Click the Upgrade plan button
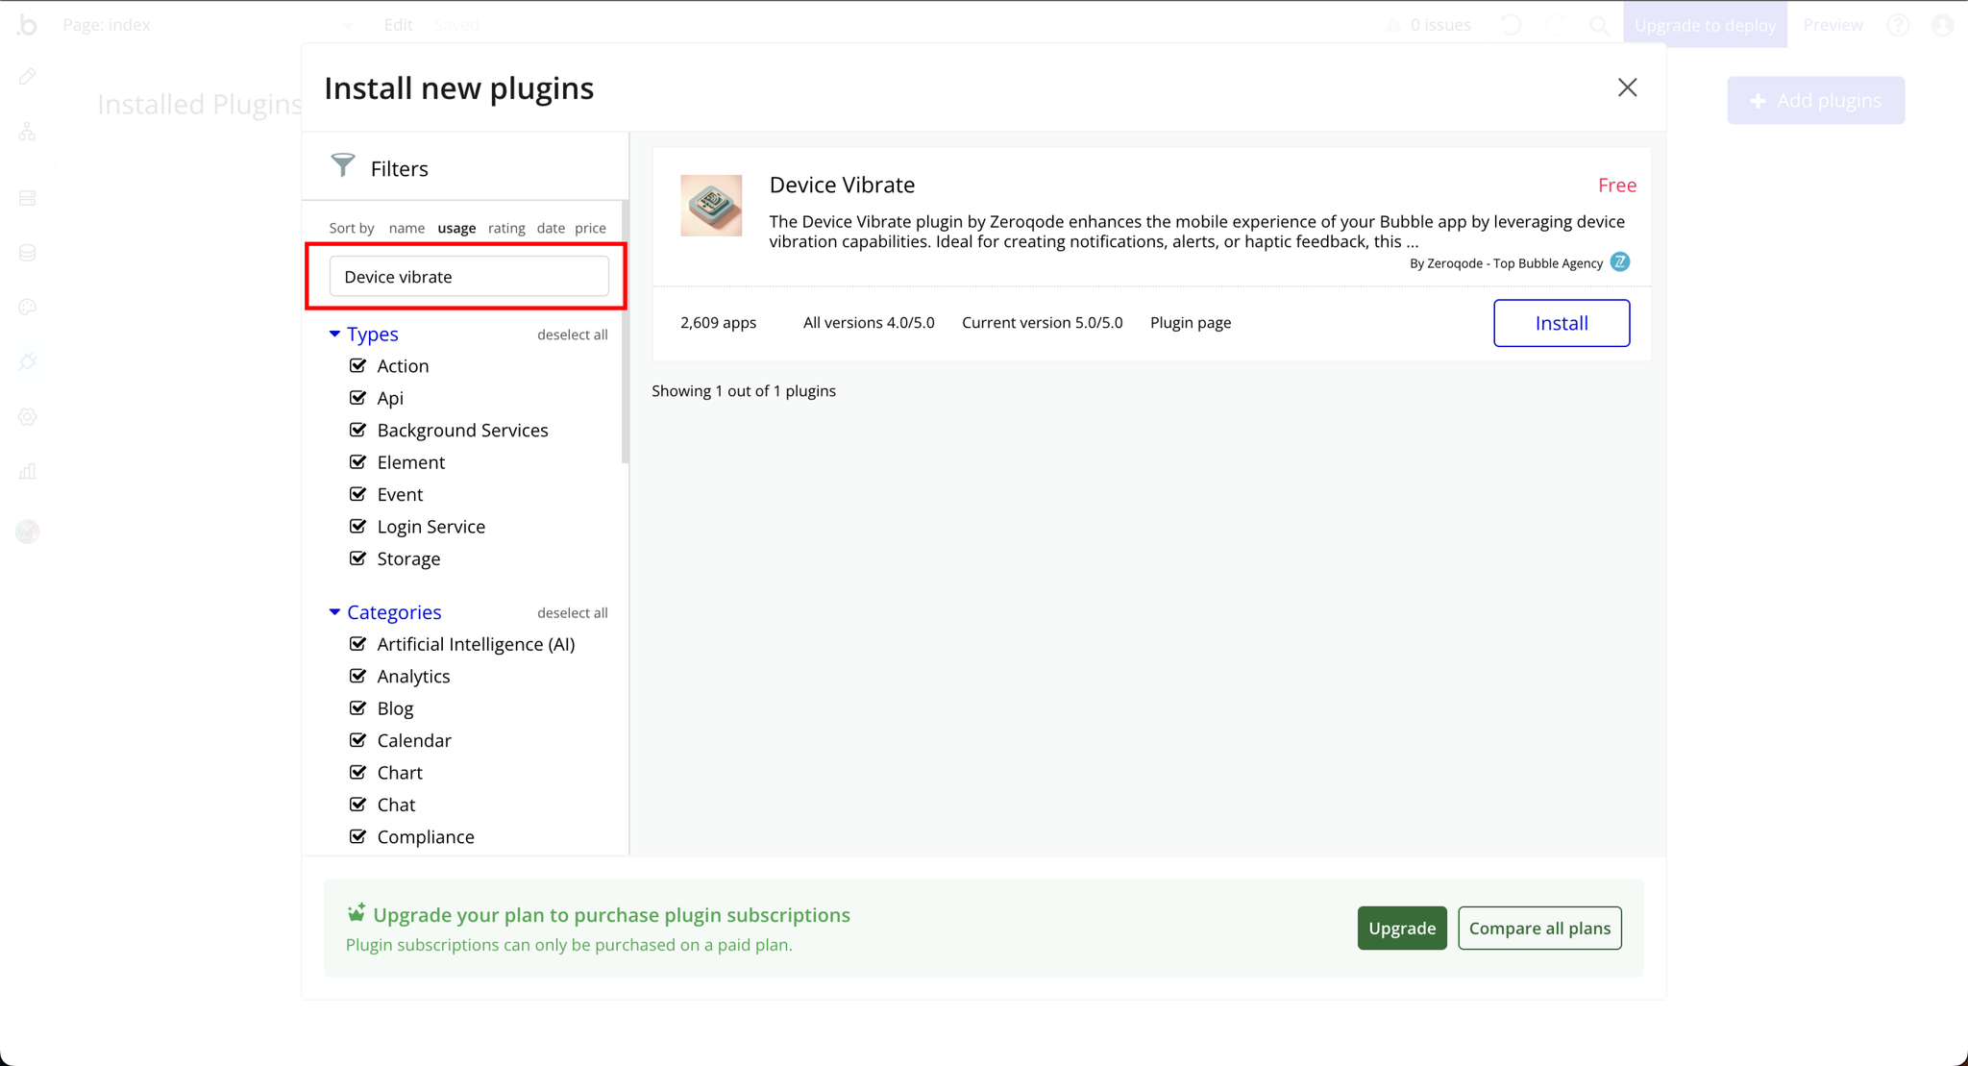The width and height of the screenshot is (1968, 1066). click(x=1401, y=927)
